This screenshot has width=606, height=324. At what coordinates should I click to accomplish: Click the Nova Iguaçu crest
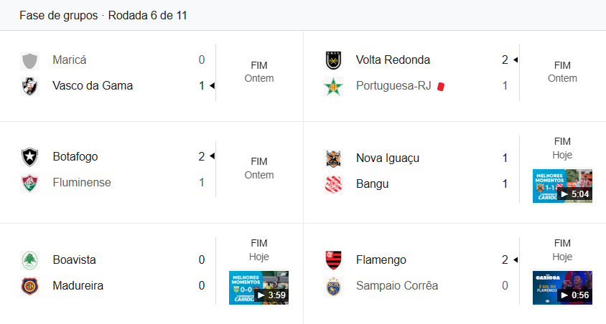(x=333, y=158)
